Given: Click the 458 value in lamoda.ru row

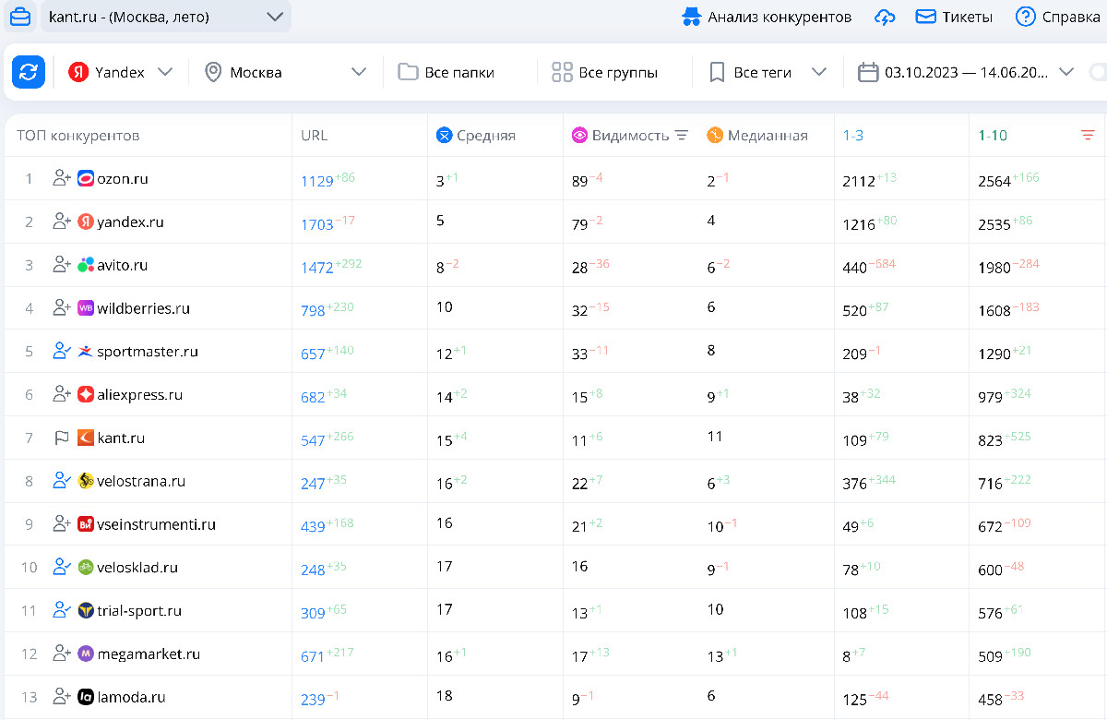Looking at the screenshot, I should 990,700.
